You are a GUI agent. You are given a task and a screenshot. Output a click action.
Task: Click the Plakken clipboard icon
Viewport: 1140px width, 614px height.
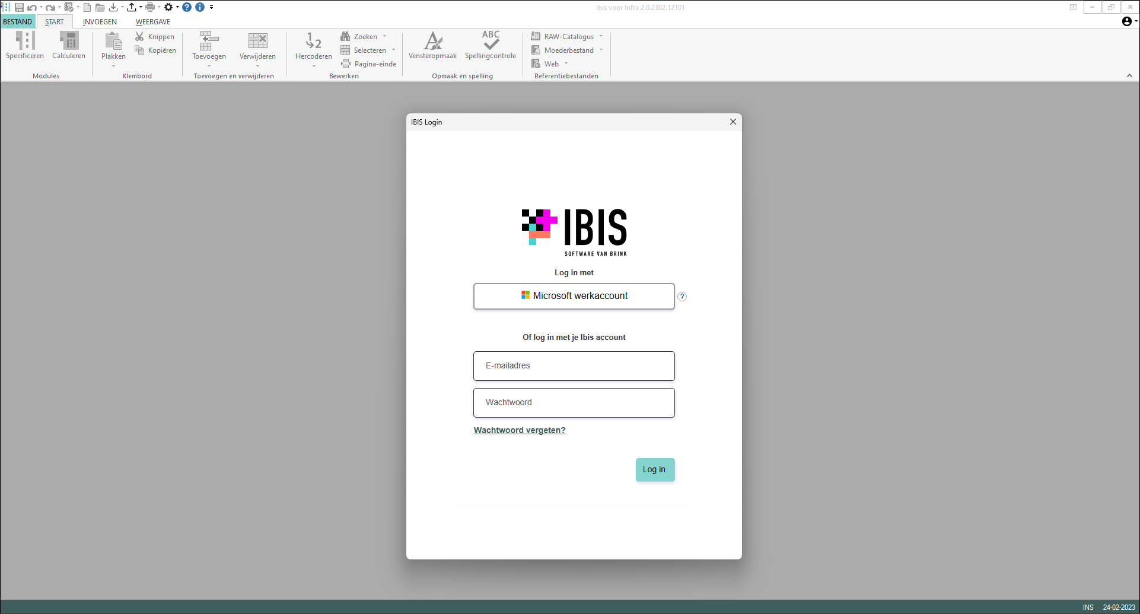coord(113,42)
